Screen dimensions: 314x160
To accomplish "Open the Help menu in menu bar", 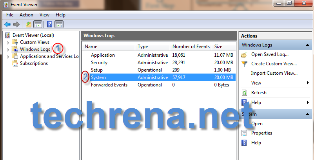I will click(60, 15).
